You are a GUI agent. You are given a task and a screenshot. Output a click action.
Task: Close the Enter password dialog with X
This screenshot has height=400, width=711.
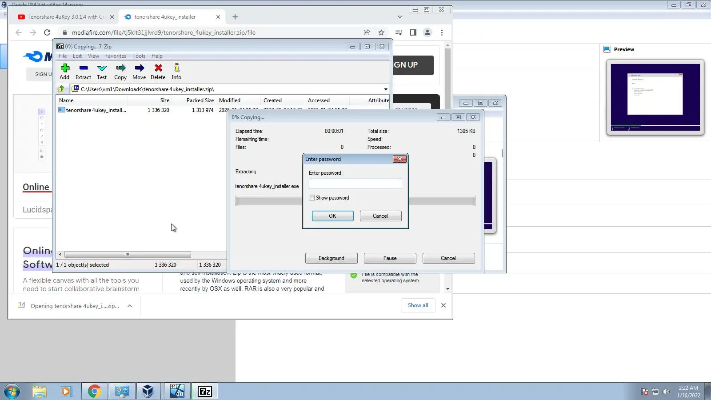(x=399, y=159)
